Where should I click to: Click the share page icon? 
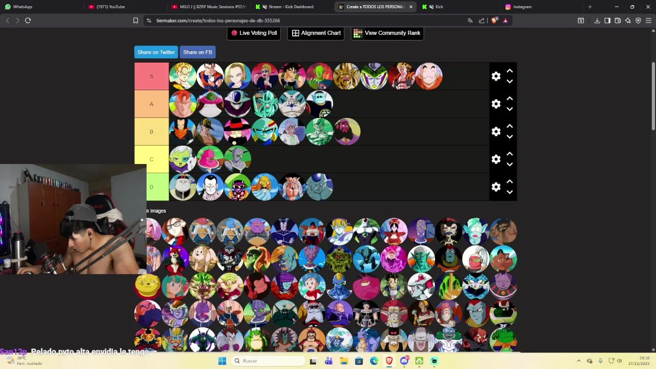tap(482, 20)
